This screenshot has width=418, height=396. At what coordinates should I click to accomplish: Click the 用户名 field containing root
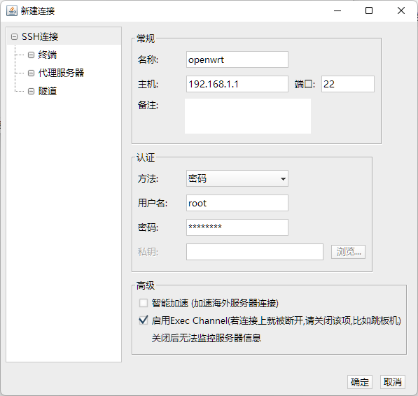click(x=237, y=203)
